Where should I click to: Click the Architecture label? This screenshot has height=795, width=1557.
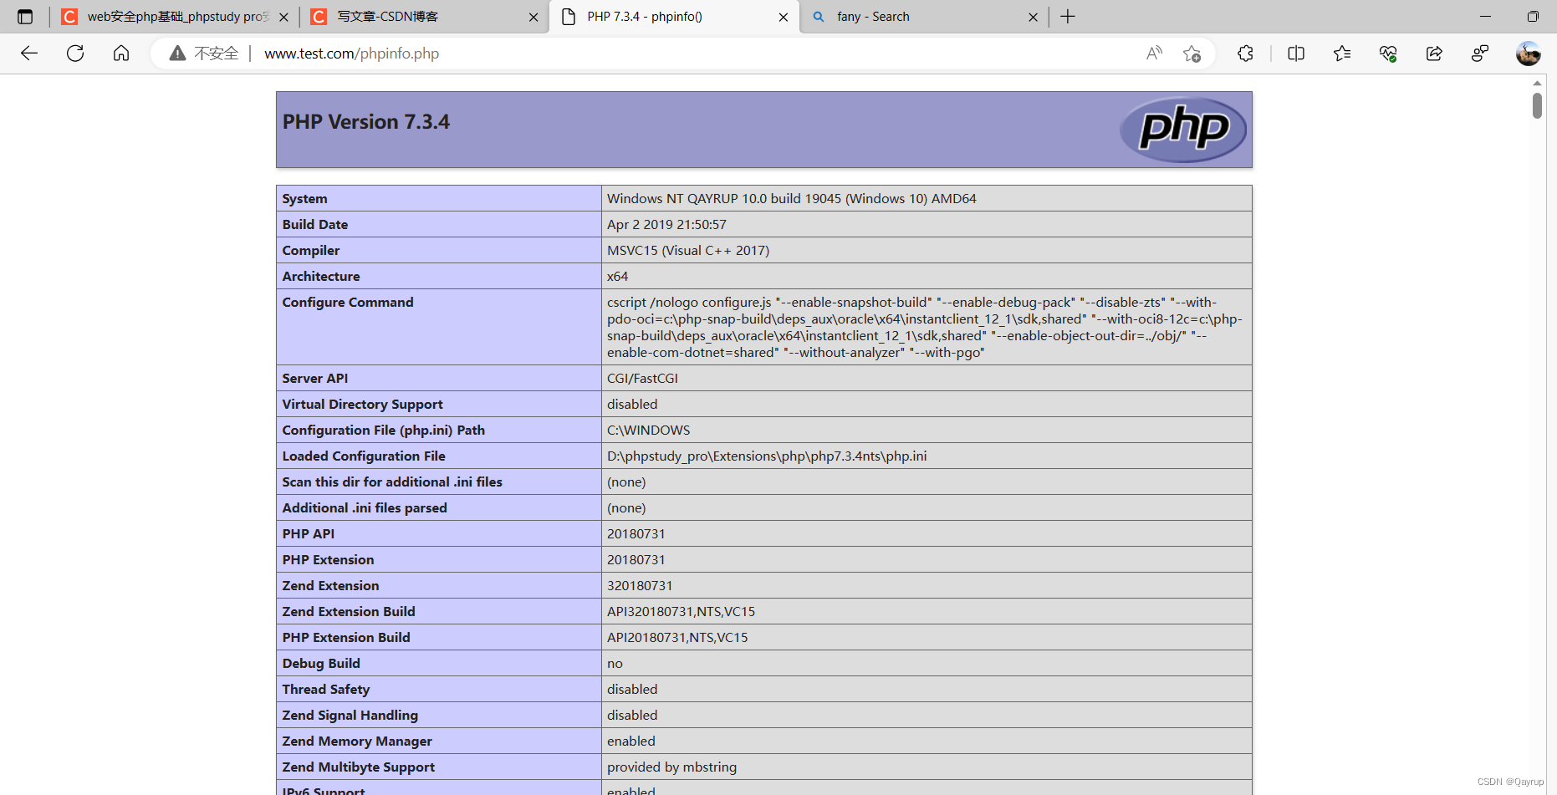point(321,277)
